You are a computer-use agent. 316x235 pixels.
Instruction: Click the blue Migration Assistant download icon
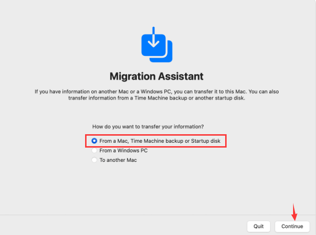157,44
